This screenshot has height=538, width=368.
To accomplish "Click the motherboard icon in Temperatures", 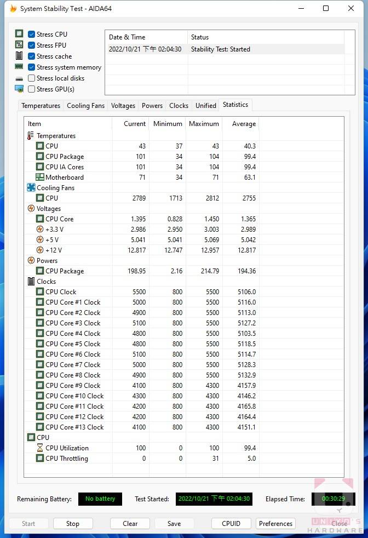I will tap(40, 177).
